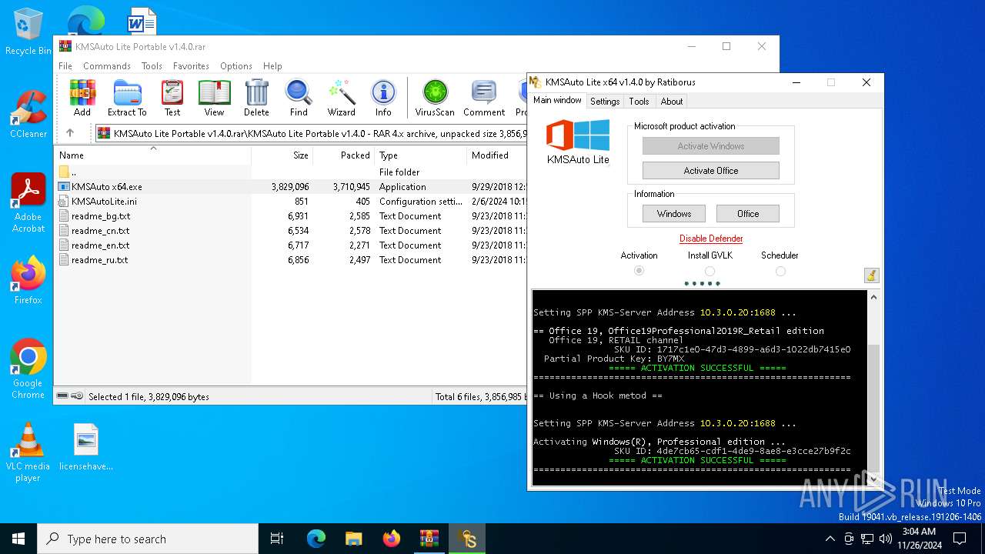Open the Tools menu in WinRAR
Screen dimensions: 985x554
click(x=152, y=66)
